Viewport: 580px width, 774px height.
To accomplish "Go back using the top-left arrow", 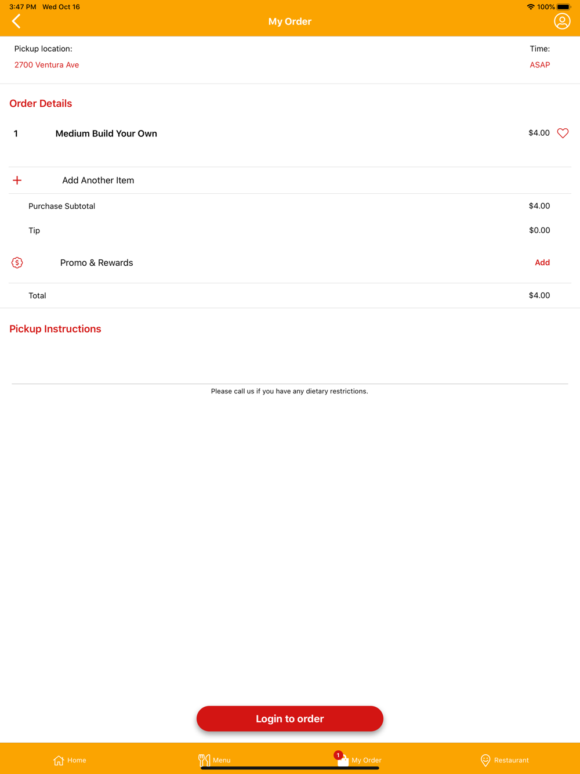I will [x=16, y=21].
